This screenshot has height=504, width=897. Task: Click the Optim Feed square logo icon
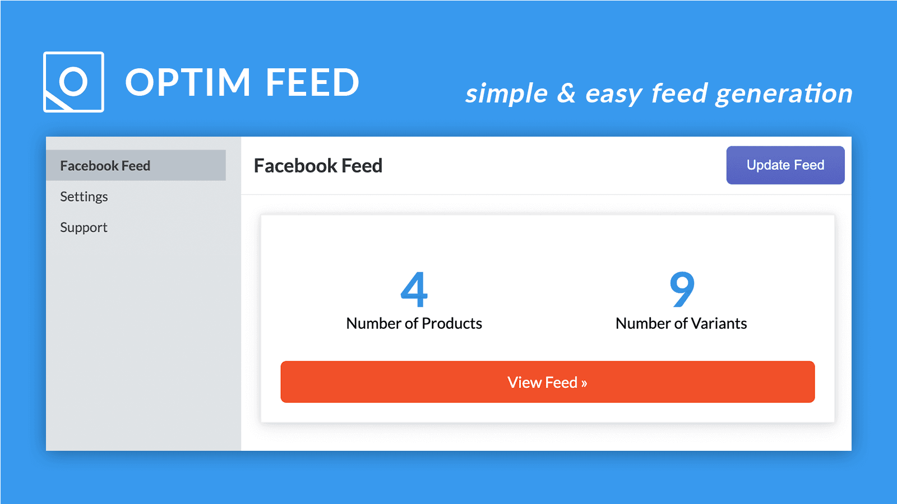coord(73,82)
